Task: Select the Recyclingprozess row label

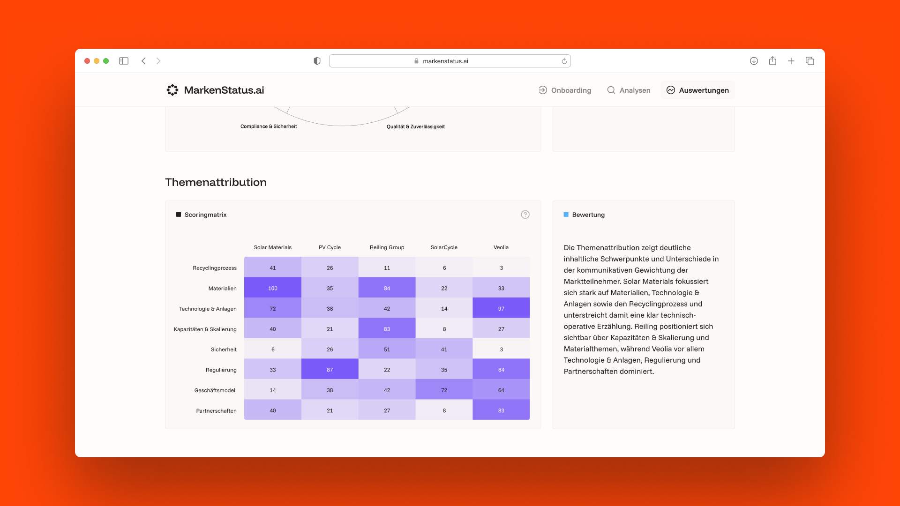Action: [x=215, y=268]
